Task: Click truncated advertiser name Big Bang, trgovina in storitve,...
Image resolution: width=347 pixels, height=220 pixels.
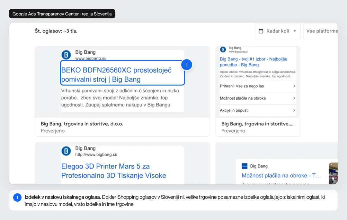Action: (x=257, y=124)
